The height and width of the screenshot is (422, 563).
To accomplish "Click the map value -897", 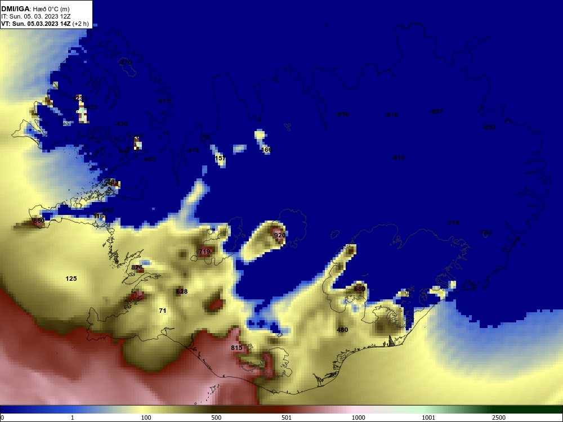I will 436,111.
